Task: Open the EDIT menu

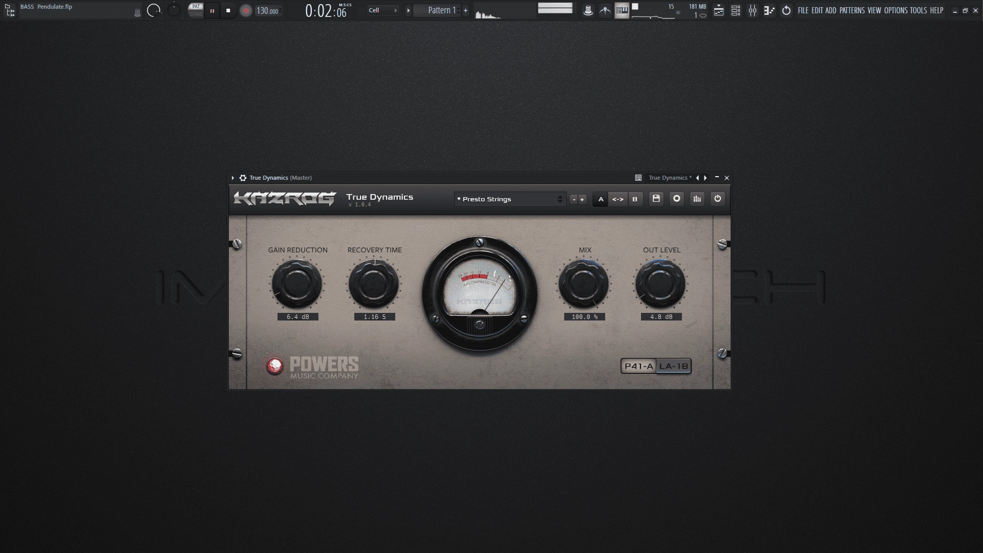Action: (817, 10)
